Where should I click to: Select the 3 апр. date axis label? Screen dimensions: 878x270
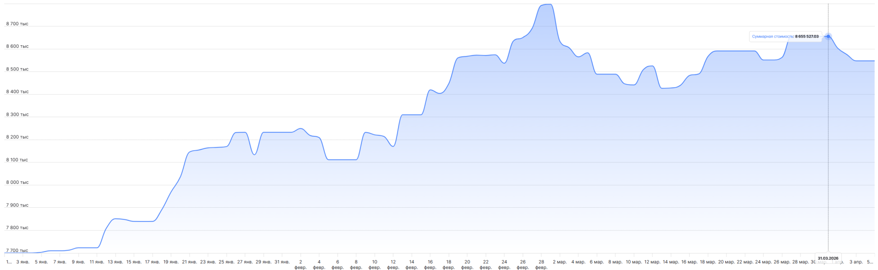click(x=856, y=262)
